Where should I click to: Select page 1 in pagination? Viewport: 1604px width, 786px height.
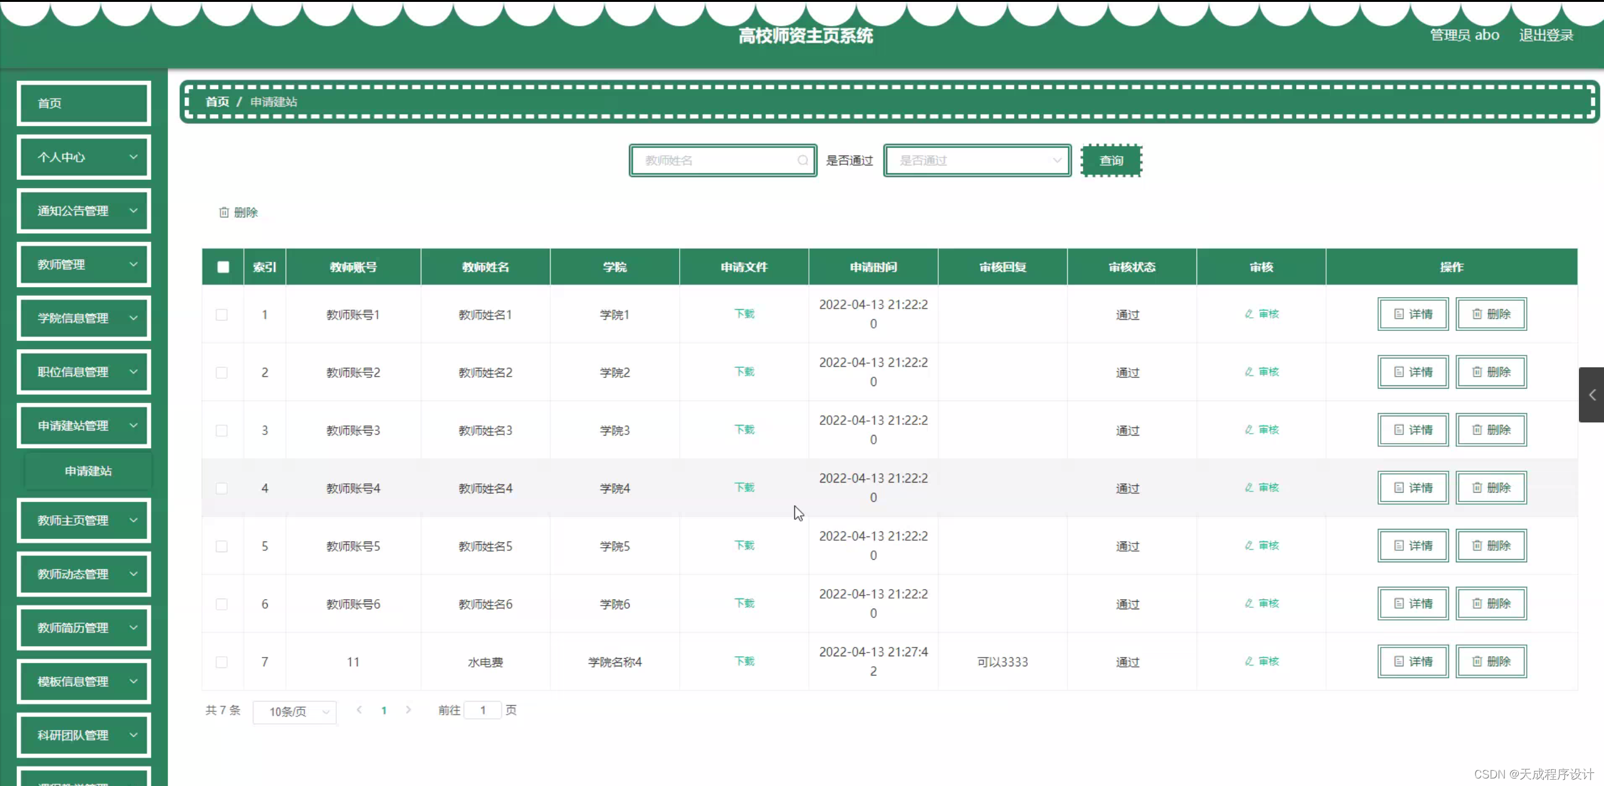click(x=384, y=711)
